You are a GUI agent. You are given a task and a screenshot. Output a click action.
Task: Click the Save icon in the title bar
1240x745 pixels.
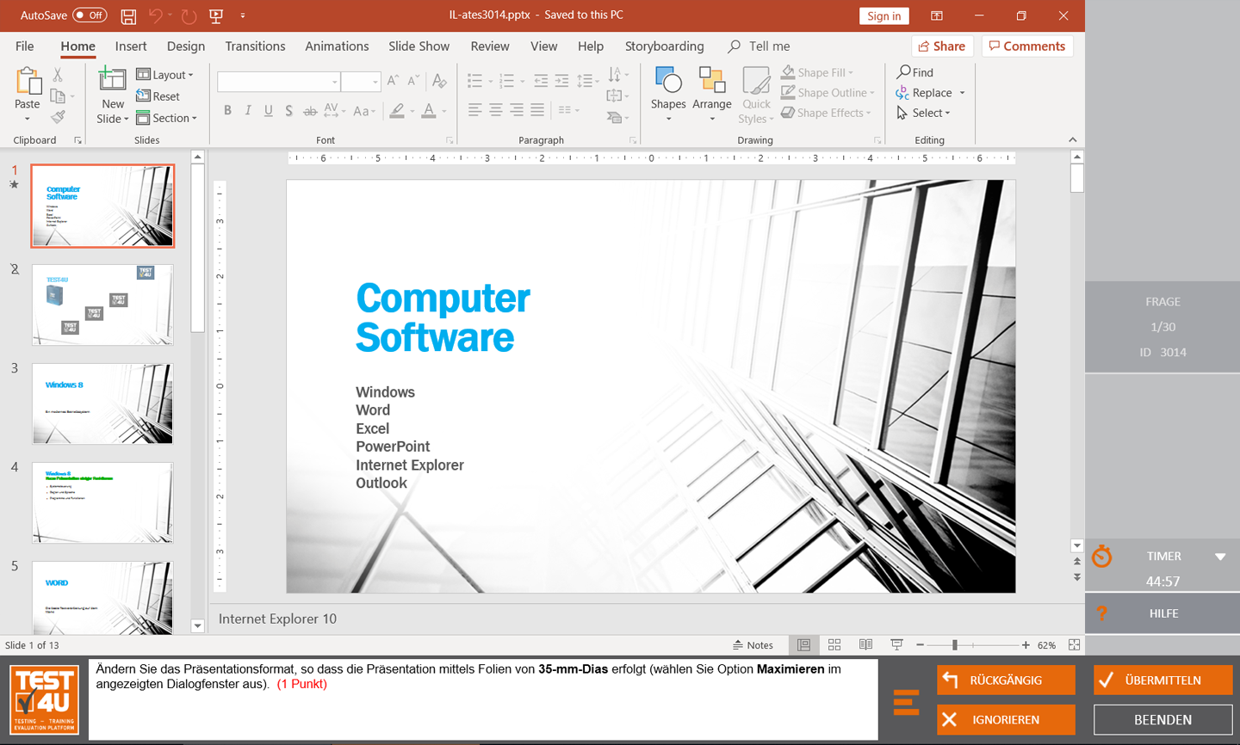coord(128,15)
